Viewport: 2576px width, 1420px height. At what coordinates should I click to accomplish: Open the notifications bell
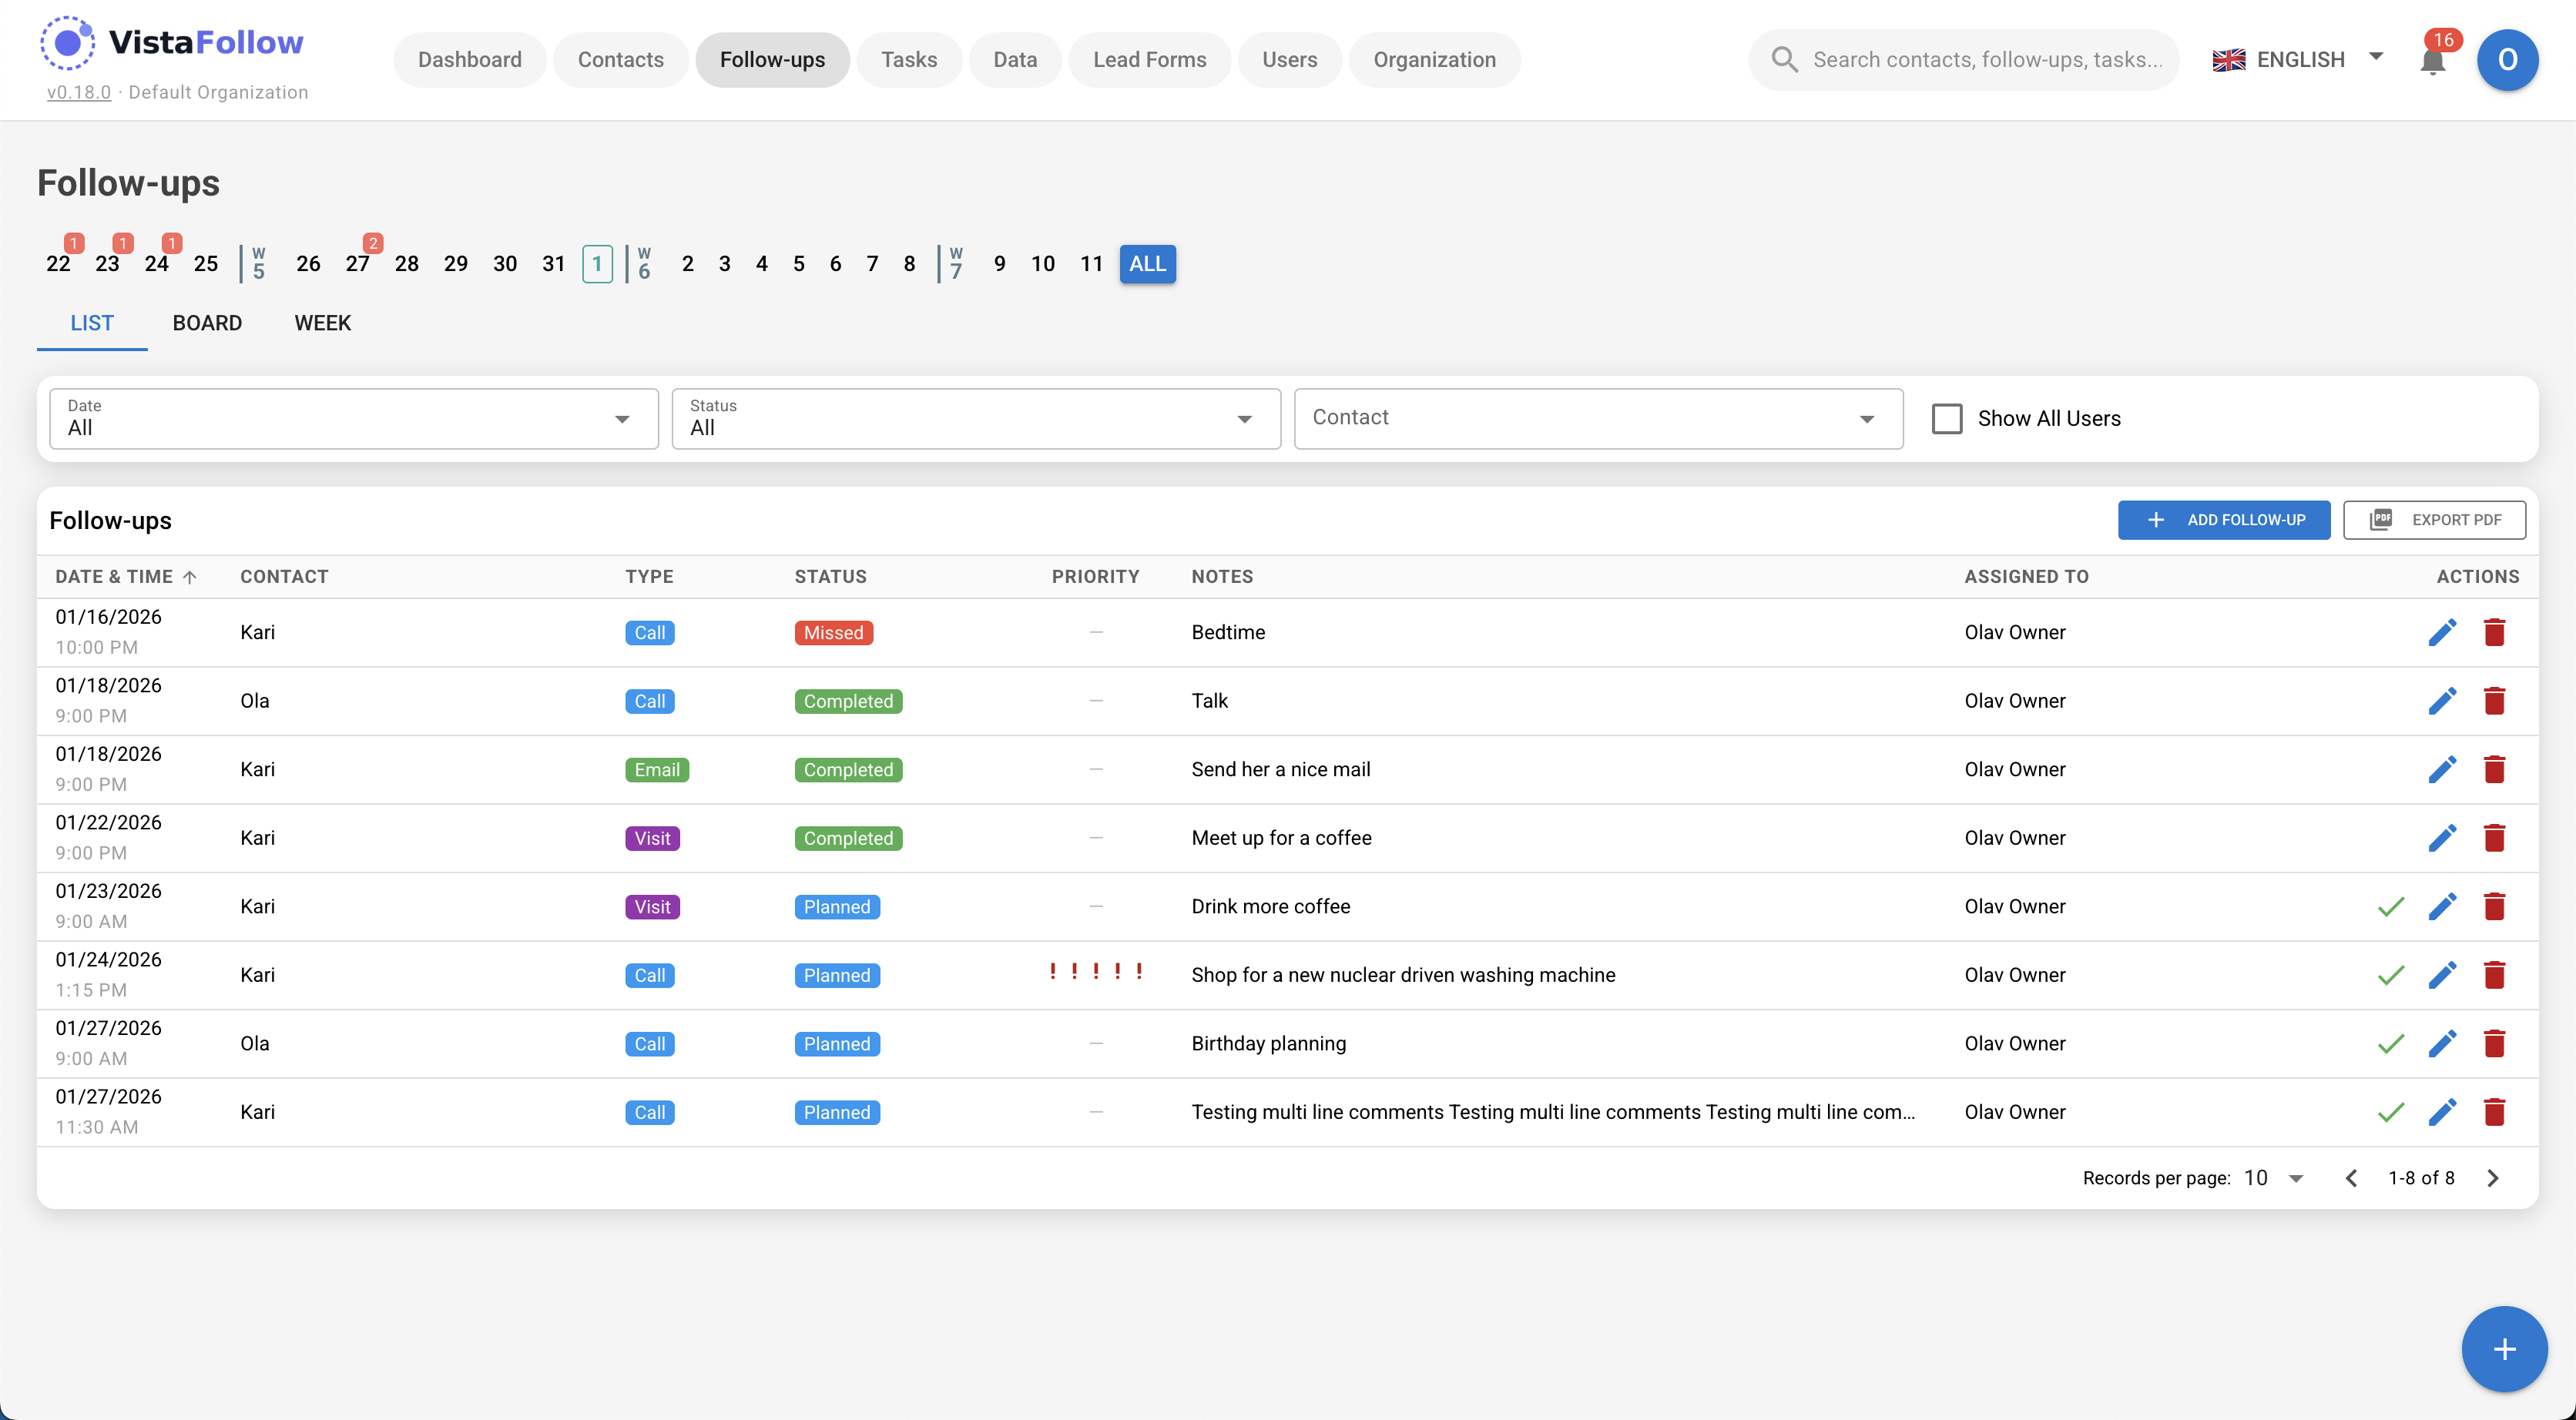pos(2432,60)
